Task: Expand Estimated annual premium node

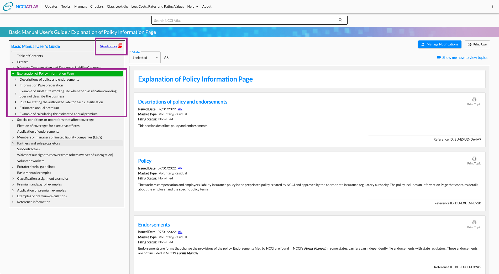Action: click(x=16, y=108)
